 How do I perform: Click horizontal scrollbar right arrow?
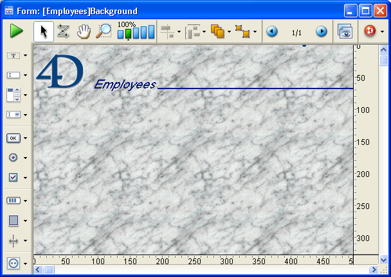(x=373, y=269)
